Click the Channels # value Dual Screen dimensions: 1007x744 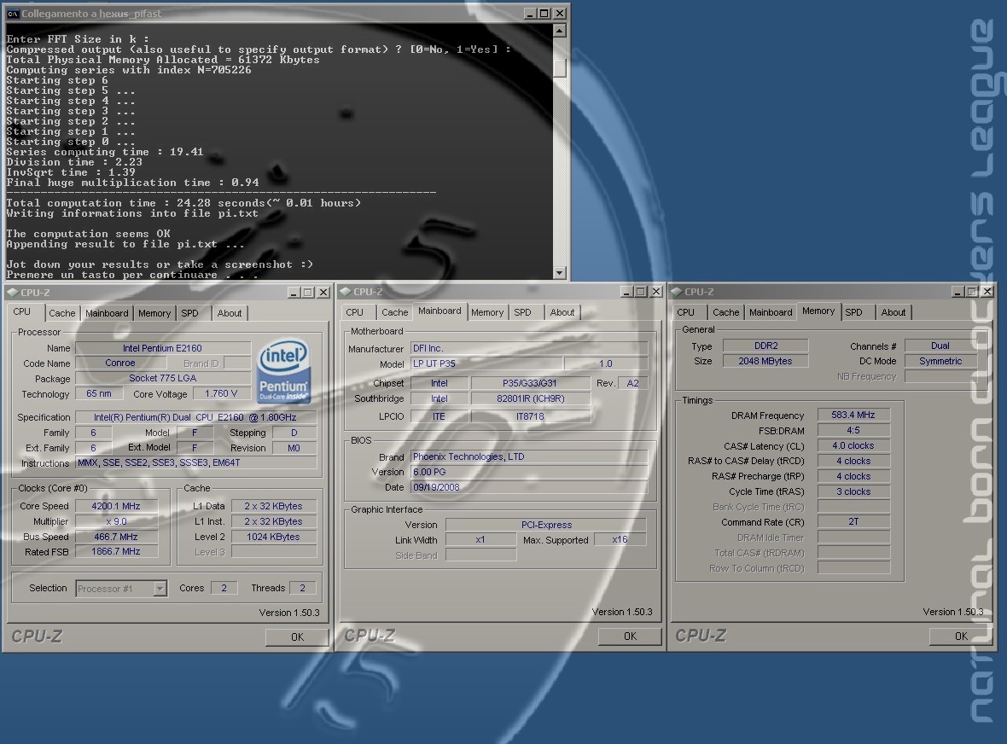point(940,346)
